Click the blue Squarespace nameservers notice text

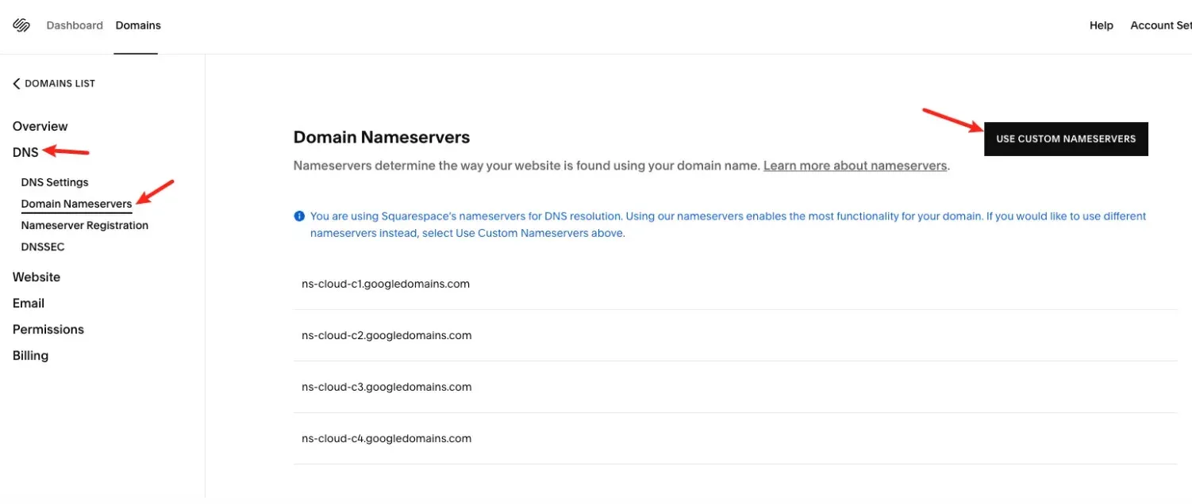[728, 224]
